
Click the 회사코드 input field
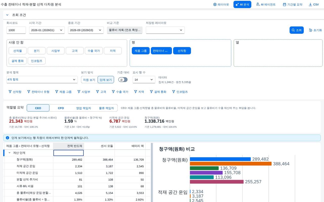(16, 30)
